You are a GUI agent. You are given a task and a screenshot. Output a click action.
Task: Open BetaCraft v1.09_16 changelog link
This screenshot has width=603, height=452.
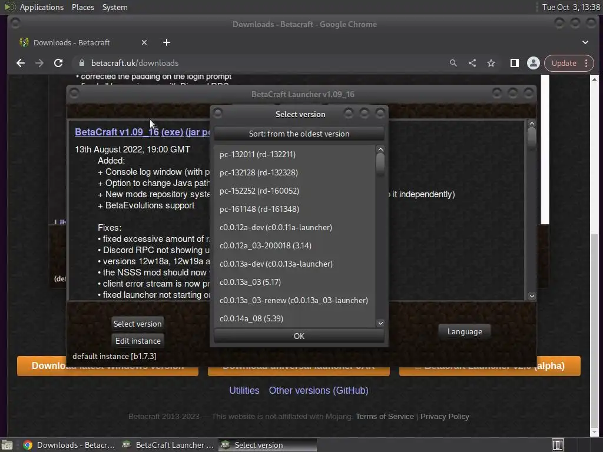pyautogui.click(x=117, y=132)
